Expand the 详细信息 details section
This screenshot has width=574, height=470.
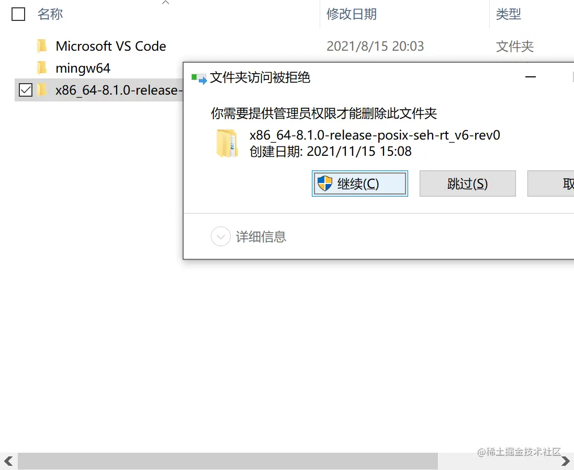pos(221,237)
